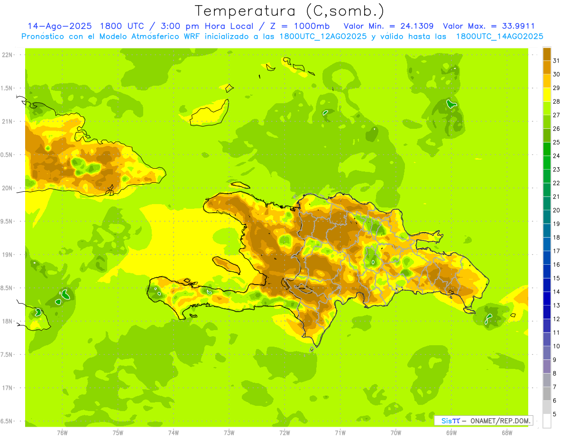Click the "70W" longitude label
Image resolution: width=569 pixels, height=439 pixels.
pyautogui.click(x=396, y=433)
